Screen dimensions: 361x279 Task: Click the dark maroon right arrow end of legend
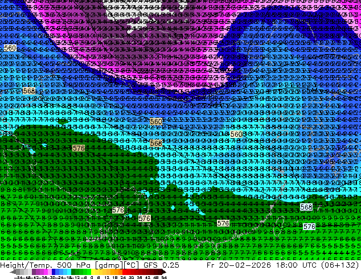(164, 272)
